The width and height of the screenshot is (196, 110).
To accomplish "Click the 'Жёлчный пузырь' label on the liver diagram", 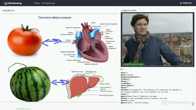I will (106, 95).
